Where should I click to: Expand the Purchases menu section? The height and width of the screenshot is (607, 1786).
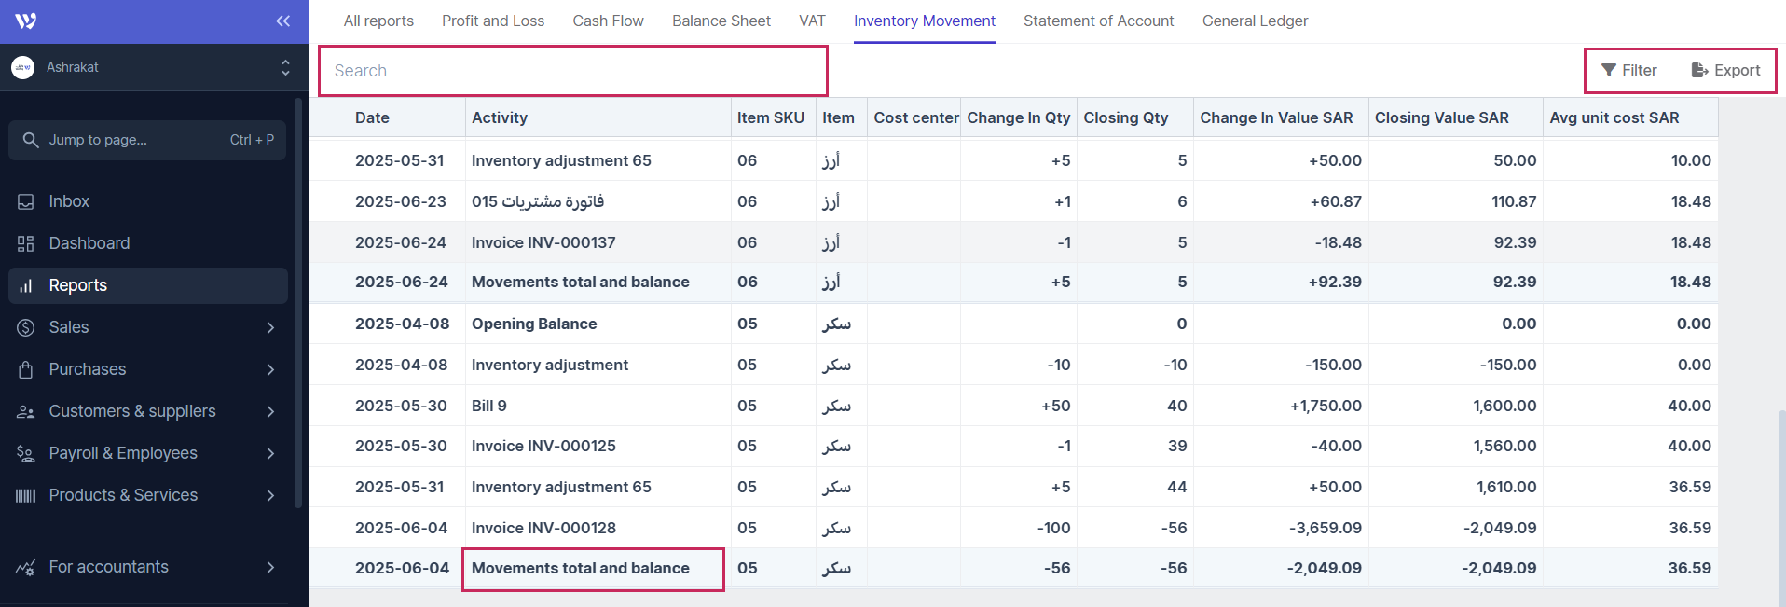(x=269, y=369)
